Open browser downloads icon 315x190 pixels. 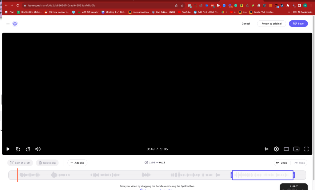[294, 6]
